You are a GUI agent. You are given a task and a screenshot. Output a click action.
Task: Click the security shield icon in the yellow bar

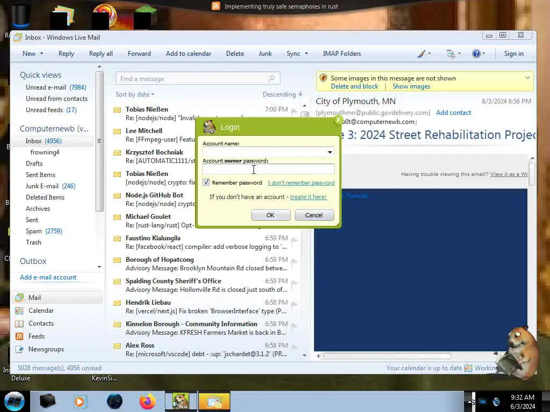click(x=323, y=78)
